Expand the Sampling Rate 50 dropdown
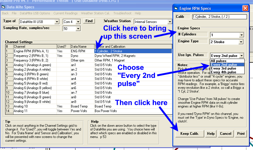Viewport: 253px width, 150px height. pos(78,29)
